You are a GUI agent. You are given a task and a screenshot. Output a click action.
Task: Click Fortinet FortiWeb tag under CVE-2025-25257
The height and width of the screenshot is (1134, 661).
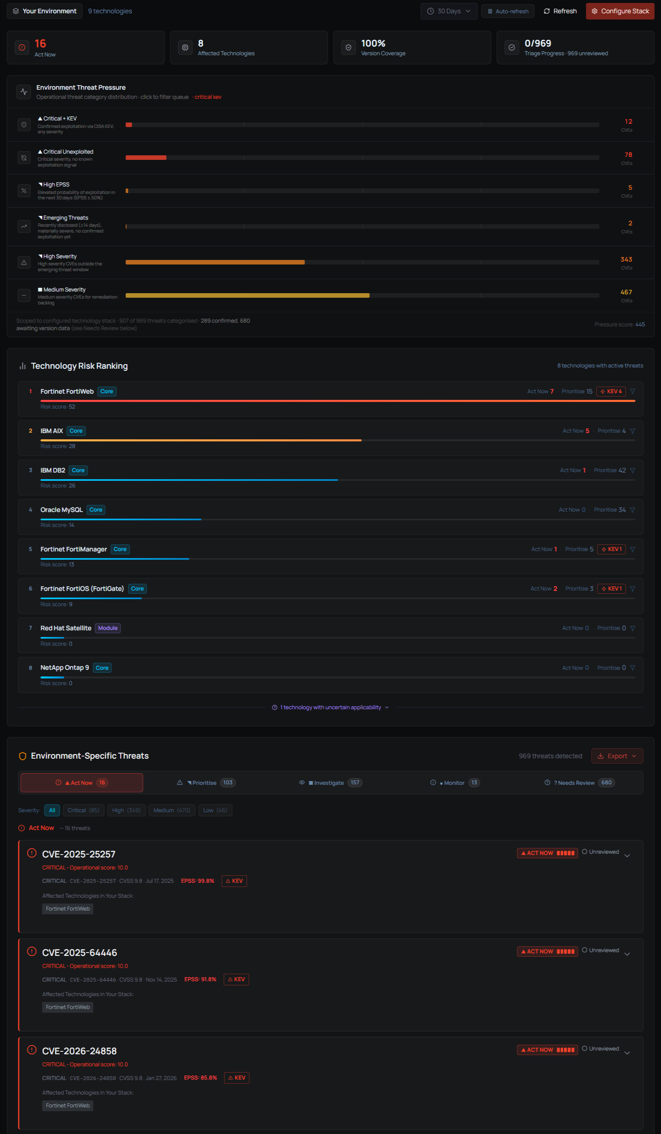68,909
